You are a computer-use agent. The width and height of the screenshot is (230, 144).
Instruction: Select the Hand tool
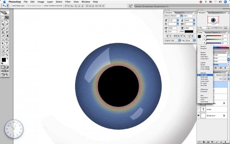click(x=3, y=55)
